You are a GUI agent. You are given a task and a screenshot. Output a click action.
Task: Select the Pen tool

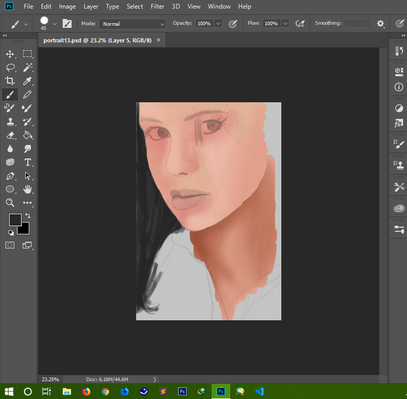pos(10,176)
